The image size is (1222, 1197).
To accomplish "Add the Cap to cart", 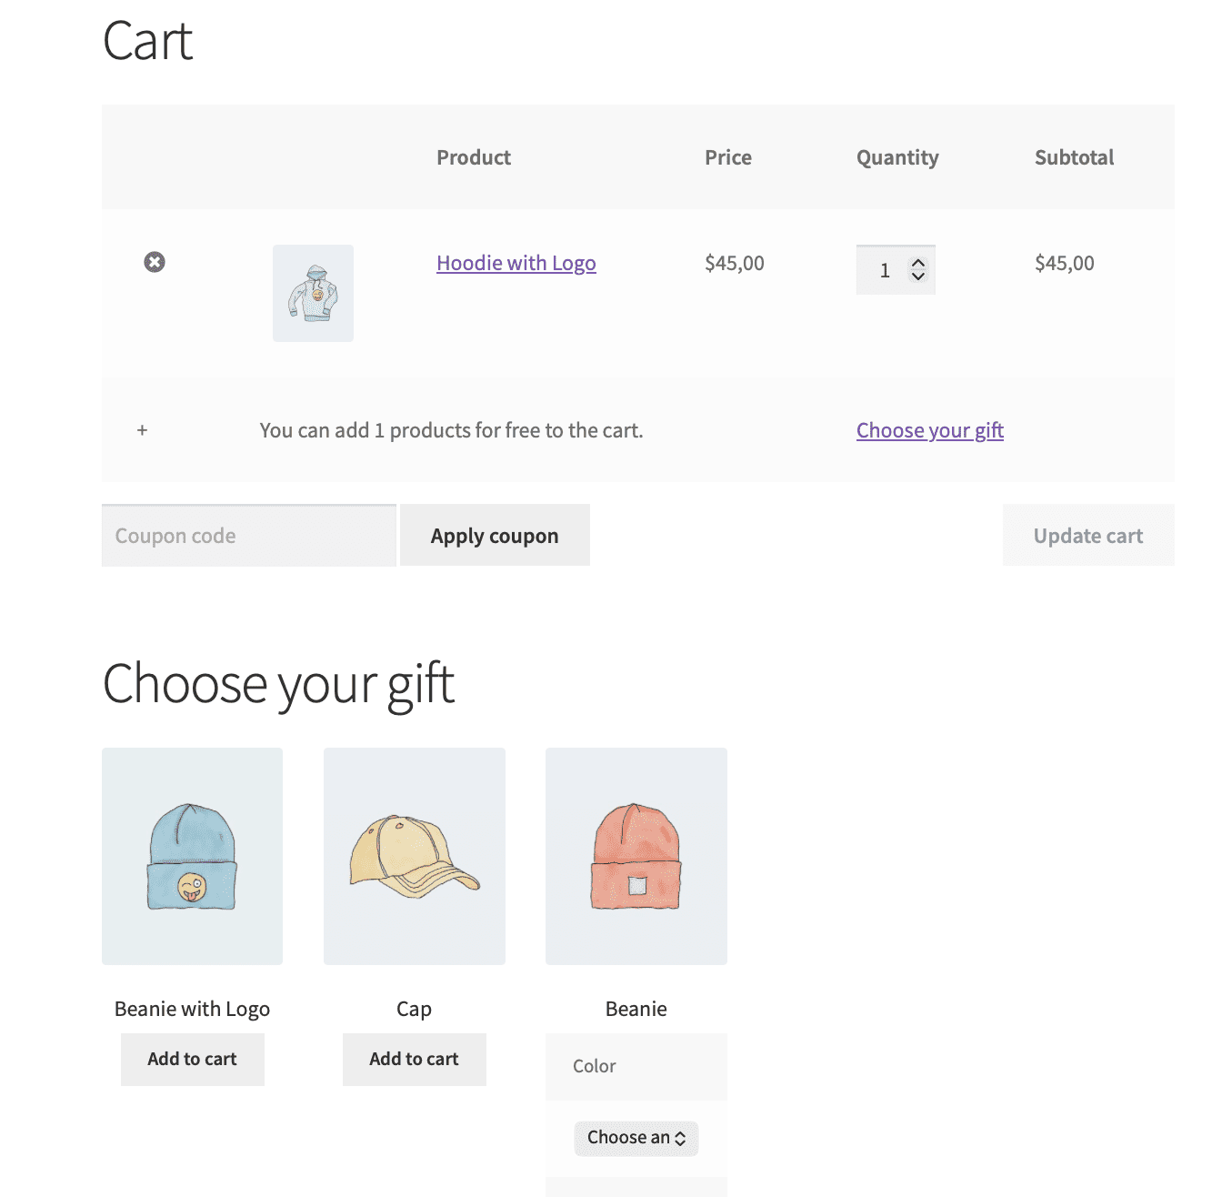I will click(x=414, y=1059).
